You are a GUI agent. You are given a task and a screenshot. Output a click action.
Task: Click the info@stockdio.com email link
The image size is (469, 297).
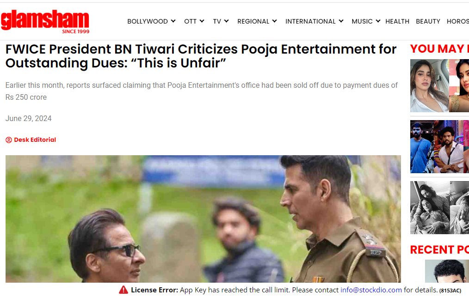point(371,290)
